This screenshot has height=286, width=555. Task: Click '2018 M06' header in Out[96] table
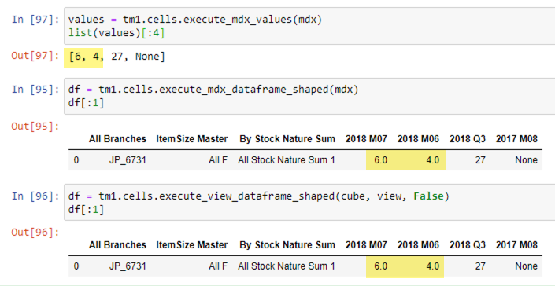coord(418,244)
